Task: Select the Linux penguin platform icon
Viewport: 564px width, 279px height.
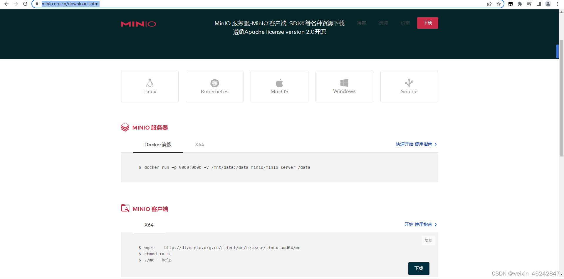Action: point(150,83)
